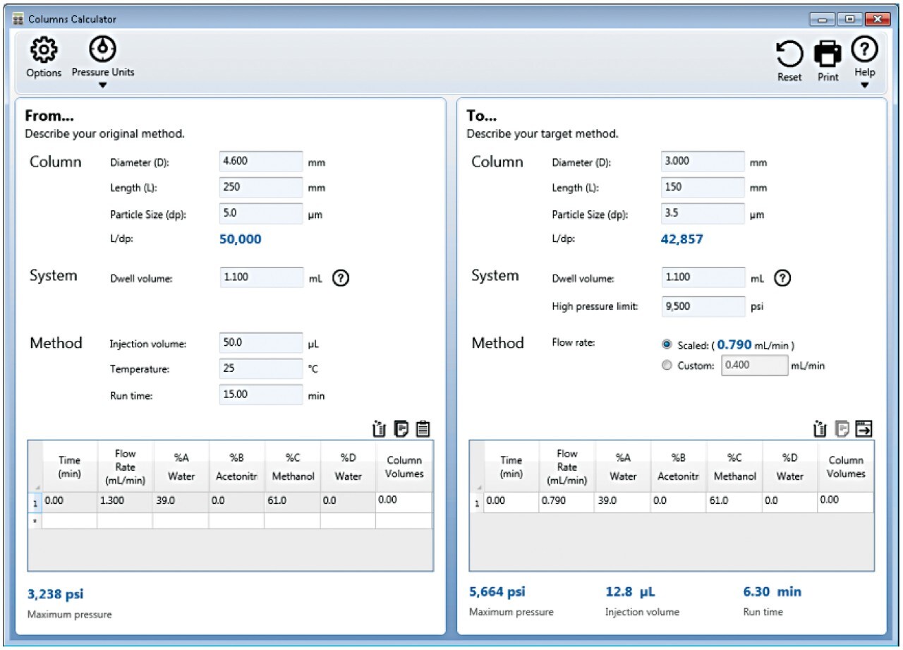Click the Pressure Units gauge icon
Viewport: 903px width, 650px height.
point(103,49)
